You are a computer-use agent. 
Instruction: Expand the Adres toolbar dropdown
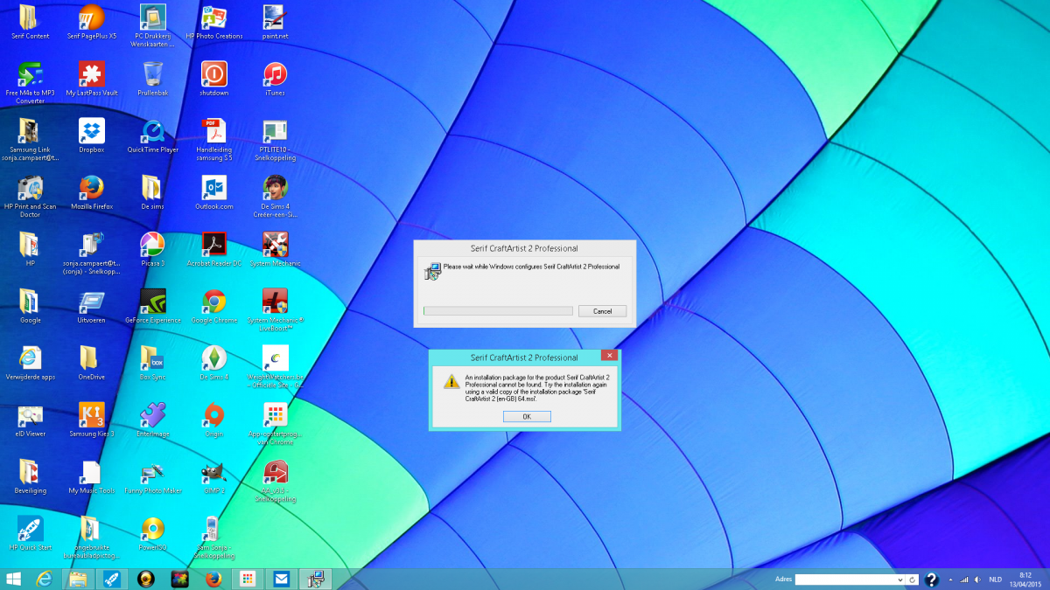click(900, 580)
